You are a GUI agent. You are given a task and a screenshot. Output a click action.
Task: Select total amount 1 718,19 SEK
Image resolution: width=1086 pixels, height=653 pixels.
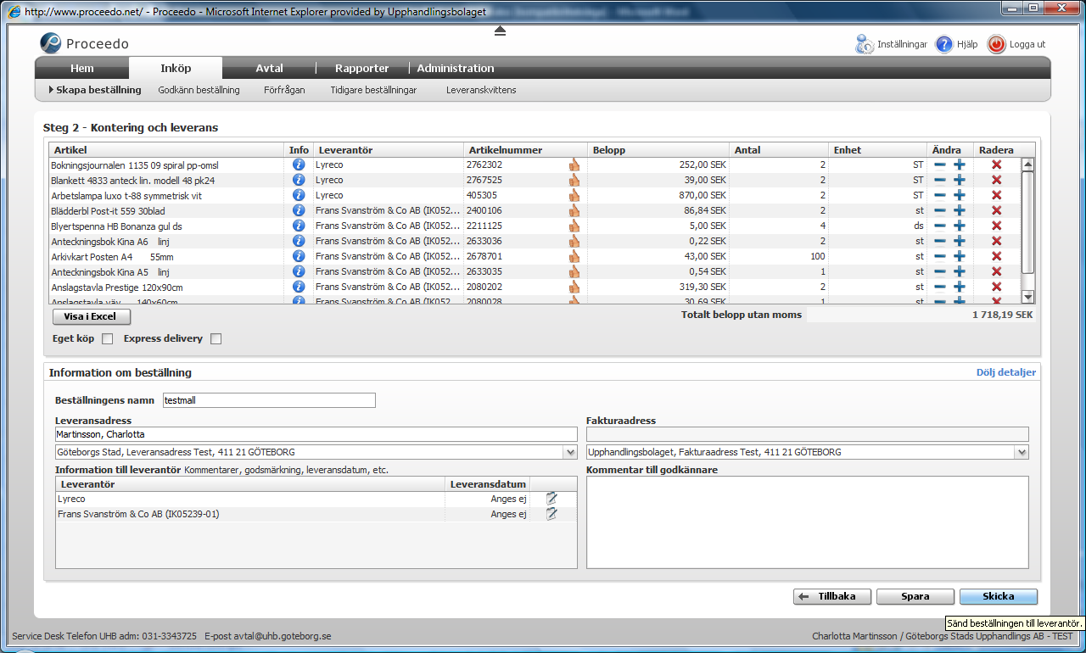point(1002,315)
